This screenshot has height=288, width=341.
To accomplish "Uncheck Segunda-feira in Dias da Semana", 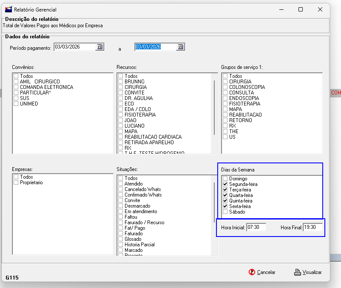I will tap(225, 184).
